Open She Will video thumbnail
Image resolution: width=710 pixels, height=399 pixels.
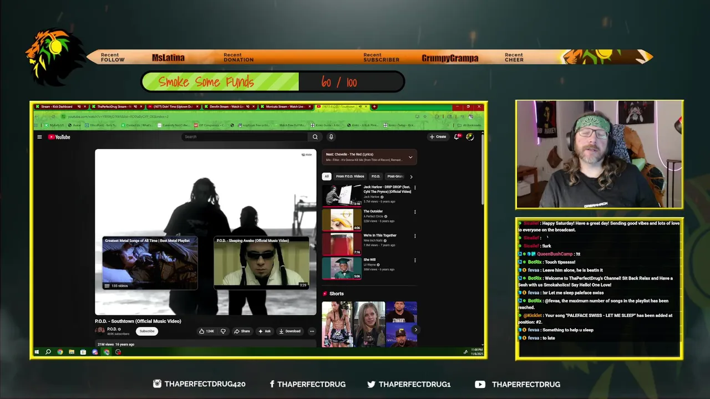tap(342, 268)
